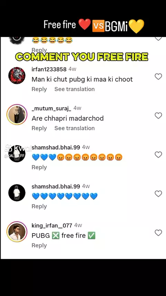Reply to king_irfan__077's PUBG comment
This screenshot has width=166, height=296.
tap(39, 245)
